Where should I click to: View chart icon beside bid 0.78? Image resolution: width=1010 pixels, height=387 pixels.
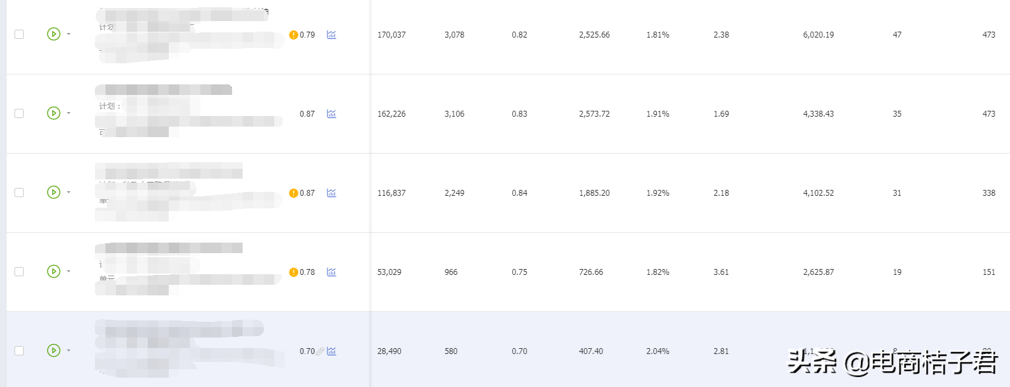click(x=332, y=272)
